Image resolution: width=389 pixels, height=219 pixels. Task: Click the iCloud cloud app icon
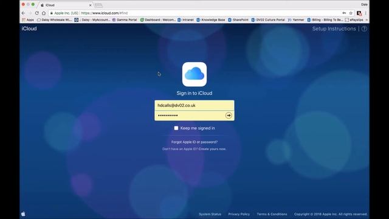pos(194,74)
